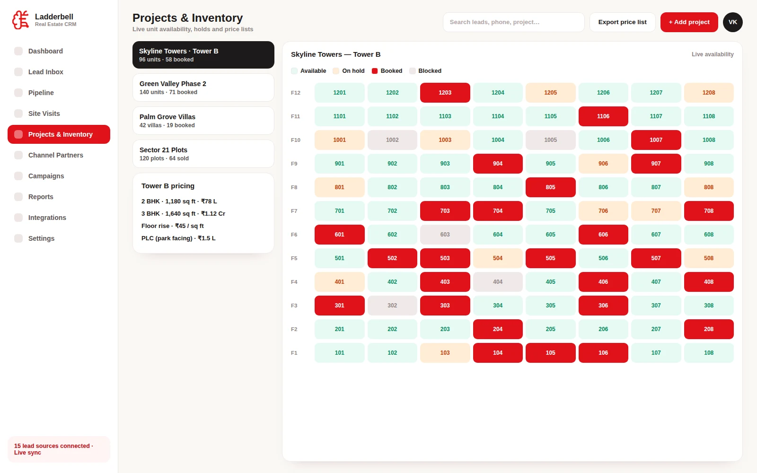Viewport: 757px width, 473px height.
Task: Click the Pipeline sidebar icon
Action: 18,93
